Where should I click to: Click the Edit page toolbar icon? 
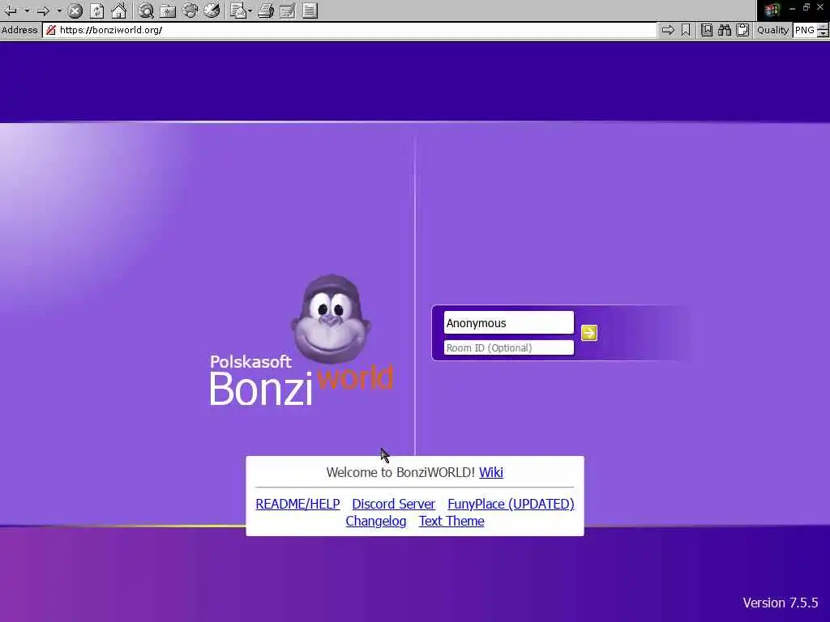coord(288,10)
